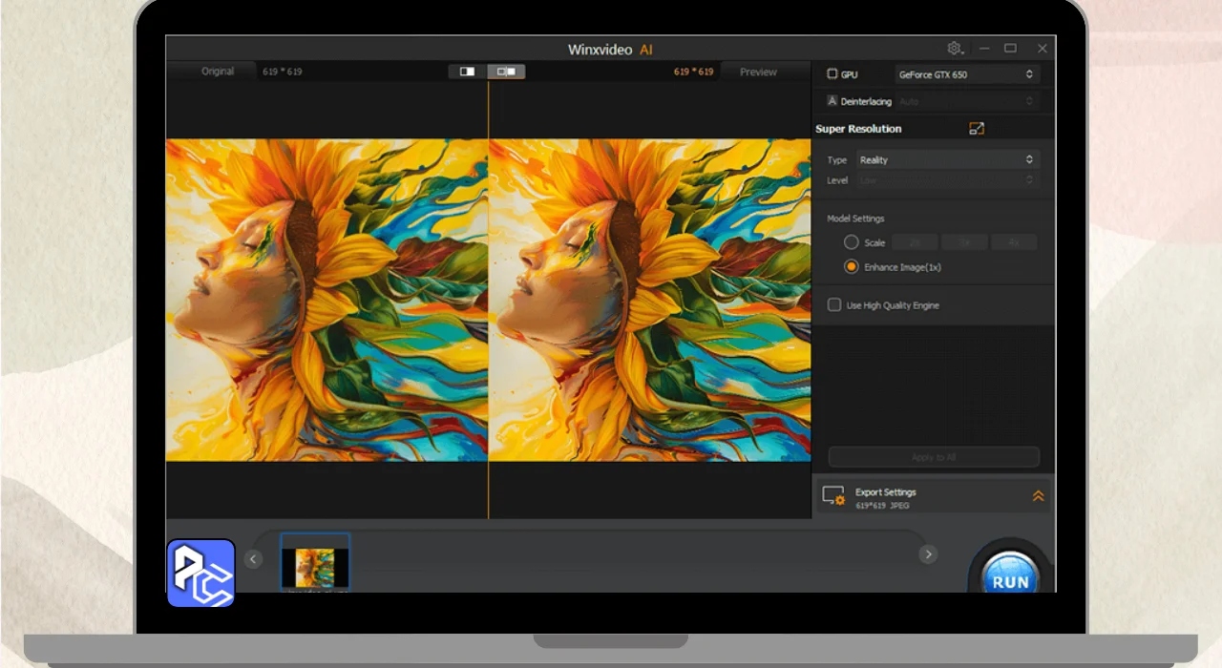Click the Super Resolution fullscreen icon
Image resolution: width=1222 pixels, height=668 pixels.
pos(976,129)
